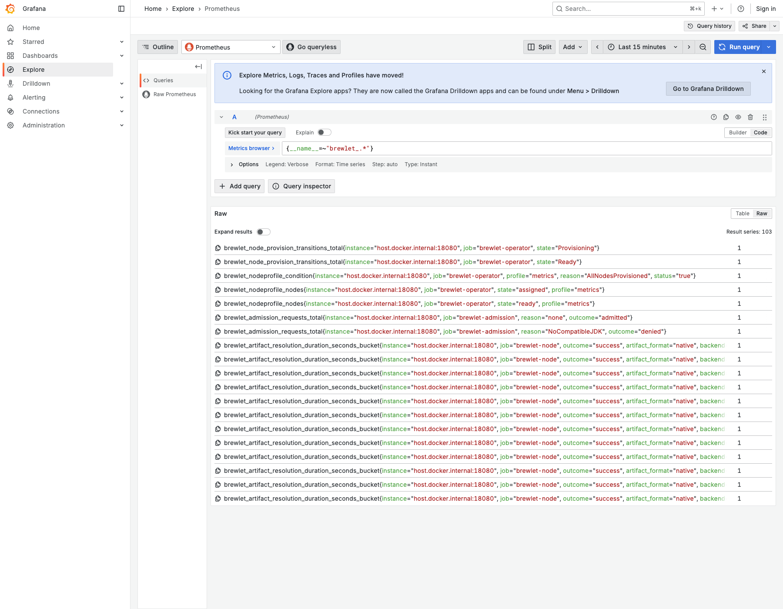Expand the Dashboards sidebar section
The image size is (783, 609).
122,56
